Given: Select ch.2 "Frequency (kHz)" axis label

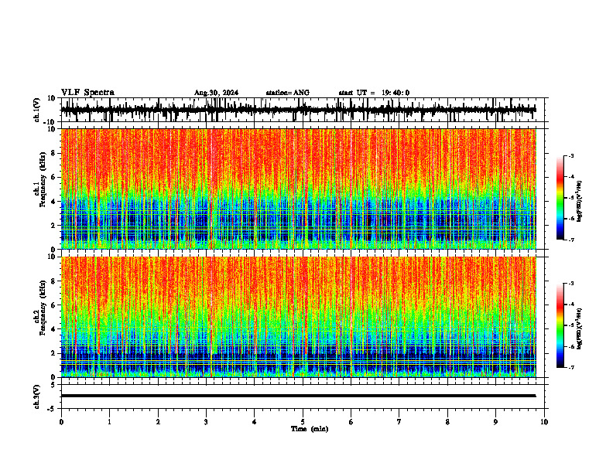Looking at the screenshot, I should click(43, 308).
